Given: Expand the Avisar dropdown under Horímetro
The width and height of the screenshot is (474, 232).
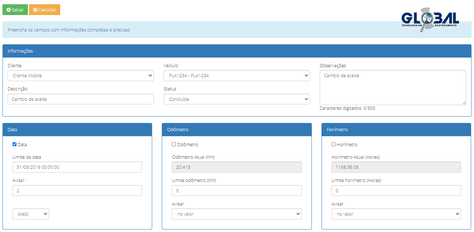Looking at the screenshot, I should pyautogui.click(x=396, y=214).
